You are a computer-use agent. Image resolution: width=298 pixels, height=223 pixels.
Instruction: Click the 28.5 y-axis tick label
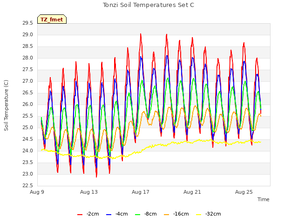point(27,46)
